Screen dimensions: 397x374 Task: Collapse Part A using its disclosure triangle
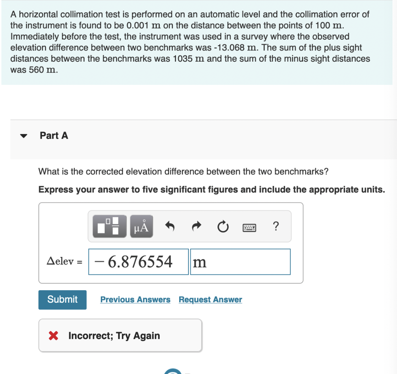click(24, 136)
